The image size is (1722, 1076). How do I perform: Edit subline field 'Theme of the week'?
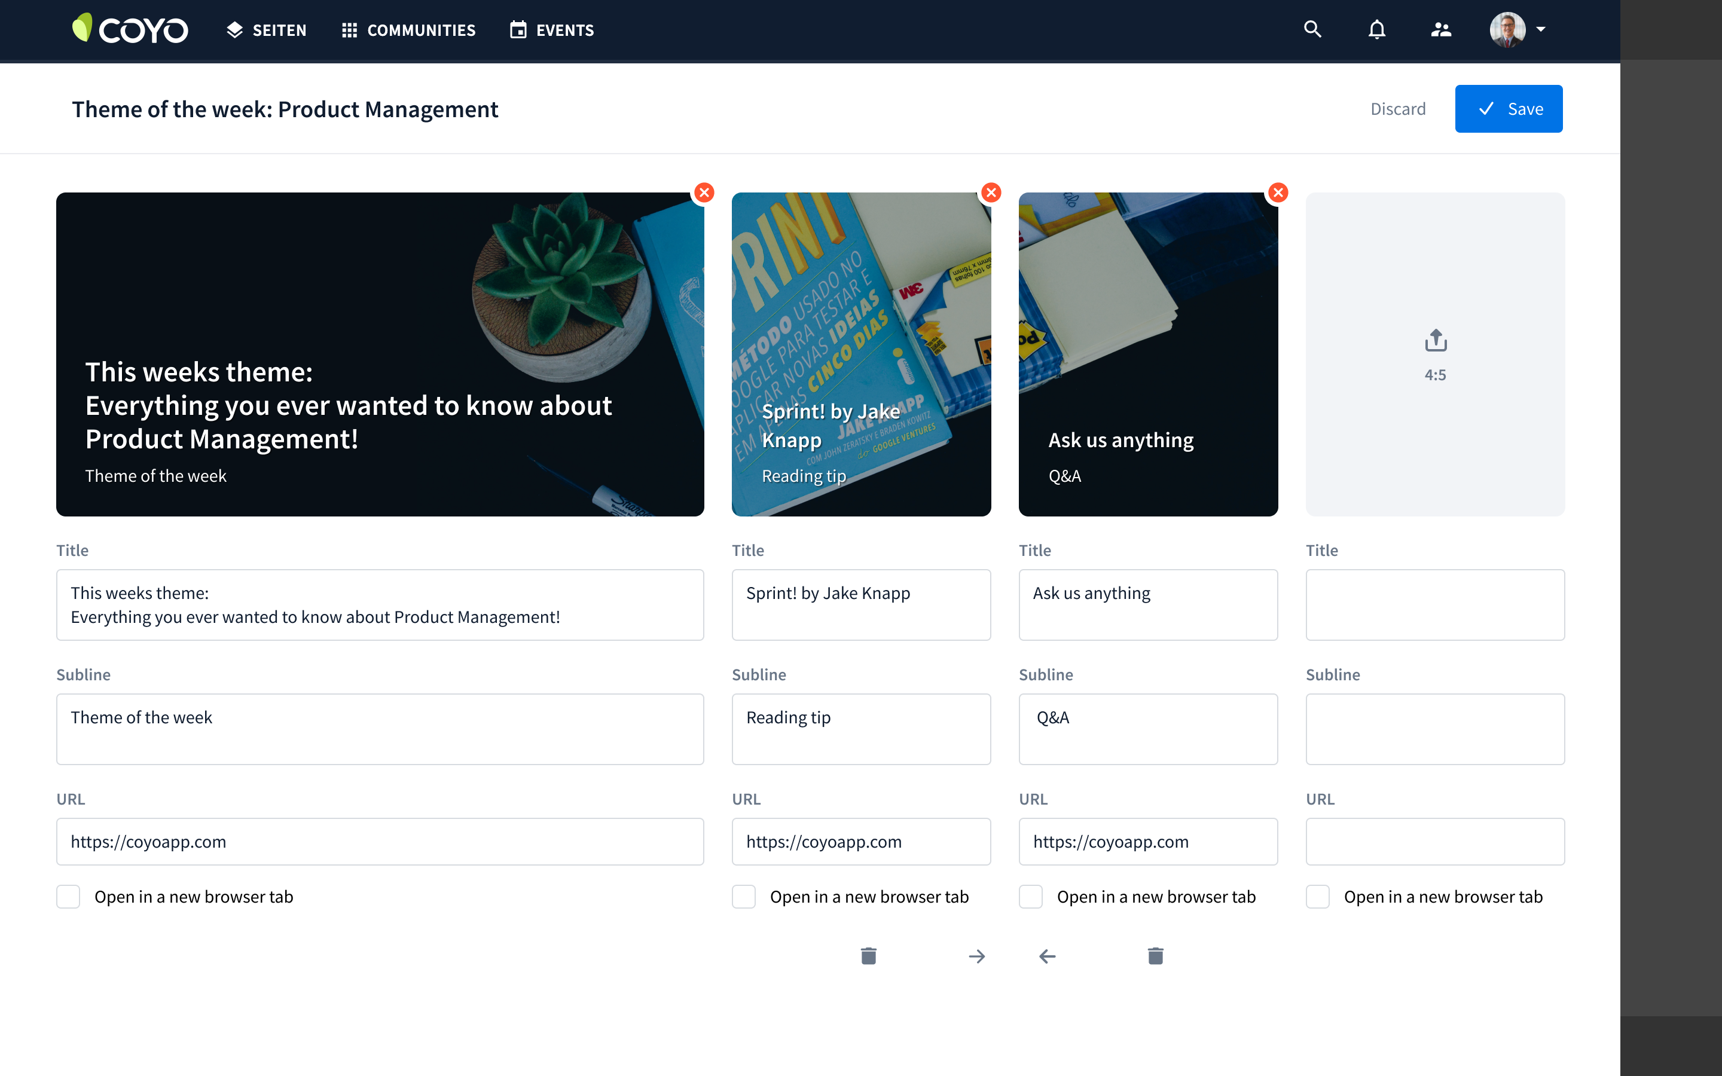[380, 729]
